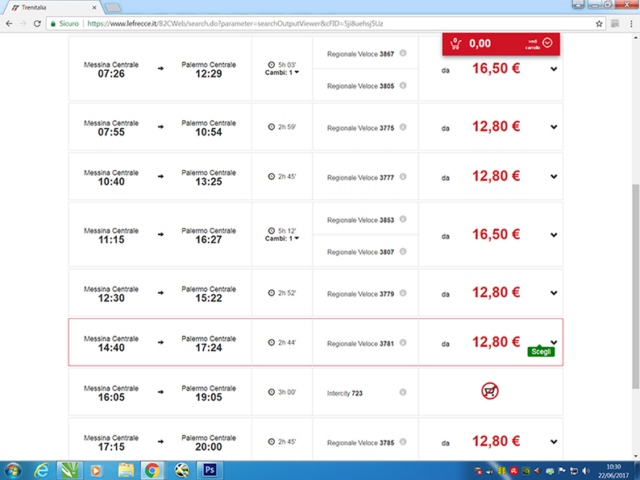This screenshot has height=480, width=640.
Task: Click the unavailable cart icon for 16:05 train
Action: (x=489, y=391)
